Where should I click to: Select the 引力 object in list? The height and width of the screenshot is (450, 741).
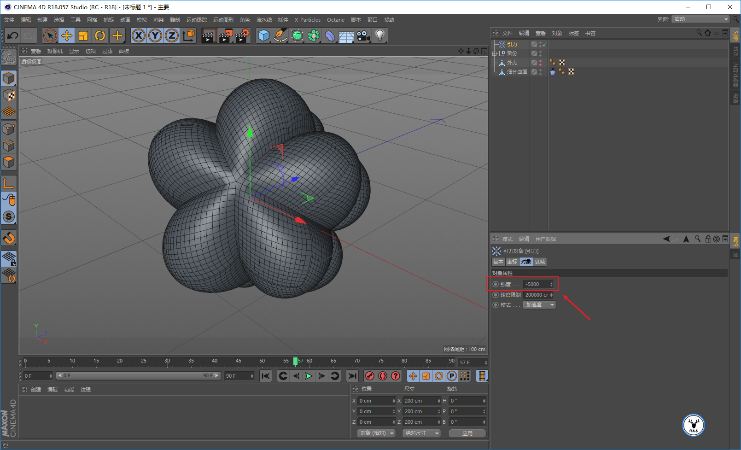tap(512, 44)
